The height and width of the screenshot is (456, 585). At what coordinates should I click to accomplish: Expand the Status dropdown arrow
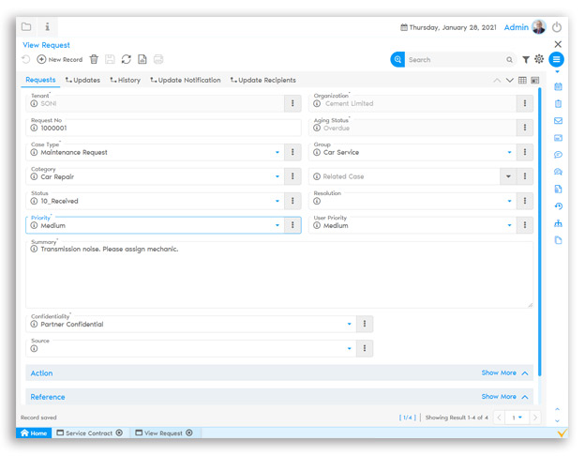(277, 201)
